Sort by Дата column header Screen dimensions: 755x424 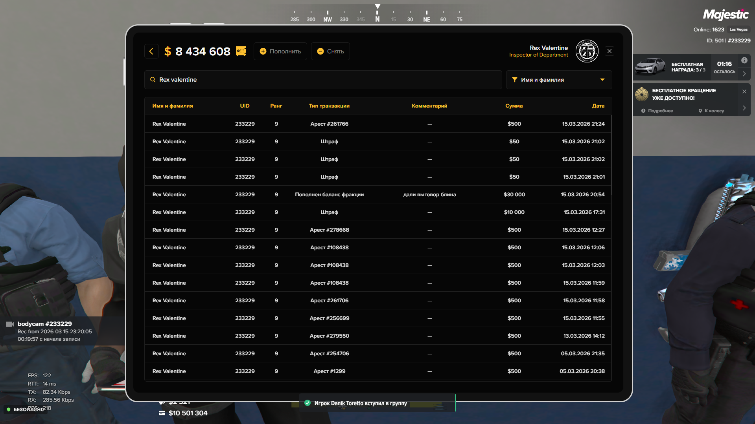pyautogui.click(x=598, y=106)
